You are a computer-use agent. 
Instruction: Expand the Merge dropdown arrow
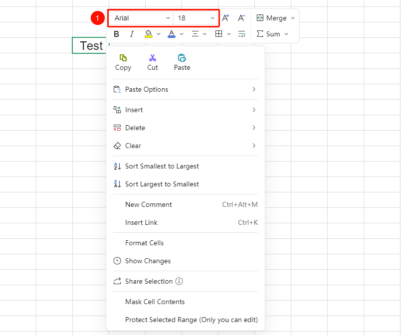coord(293,18)
